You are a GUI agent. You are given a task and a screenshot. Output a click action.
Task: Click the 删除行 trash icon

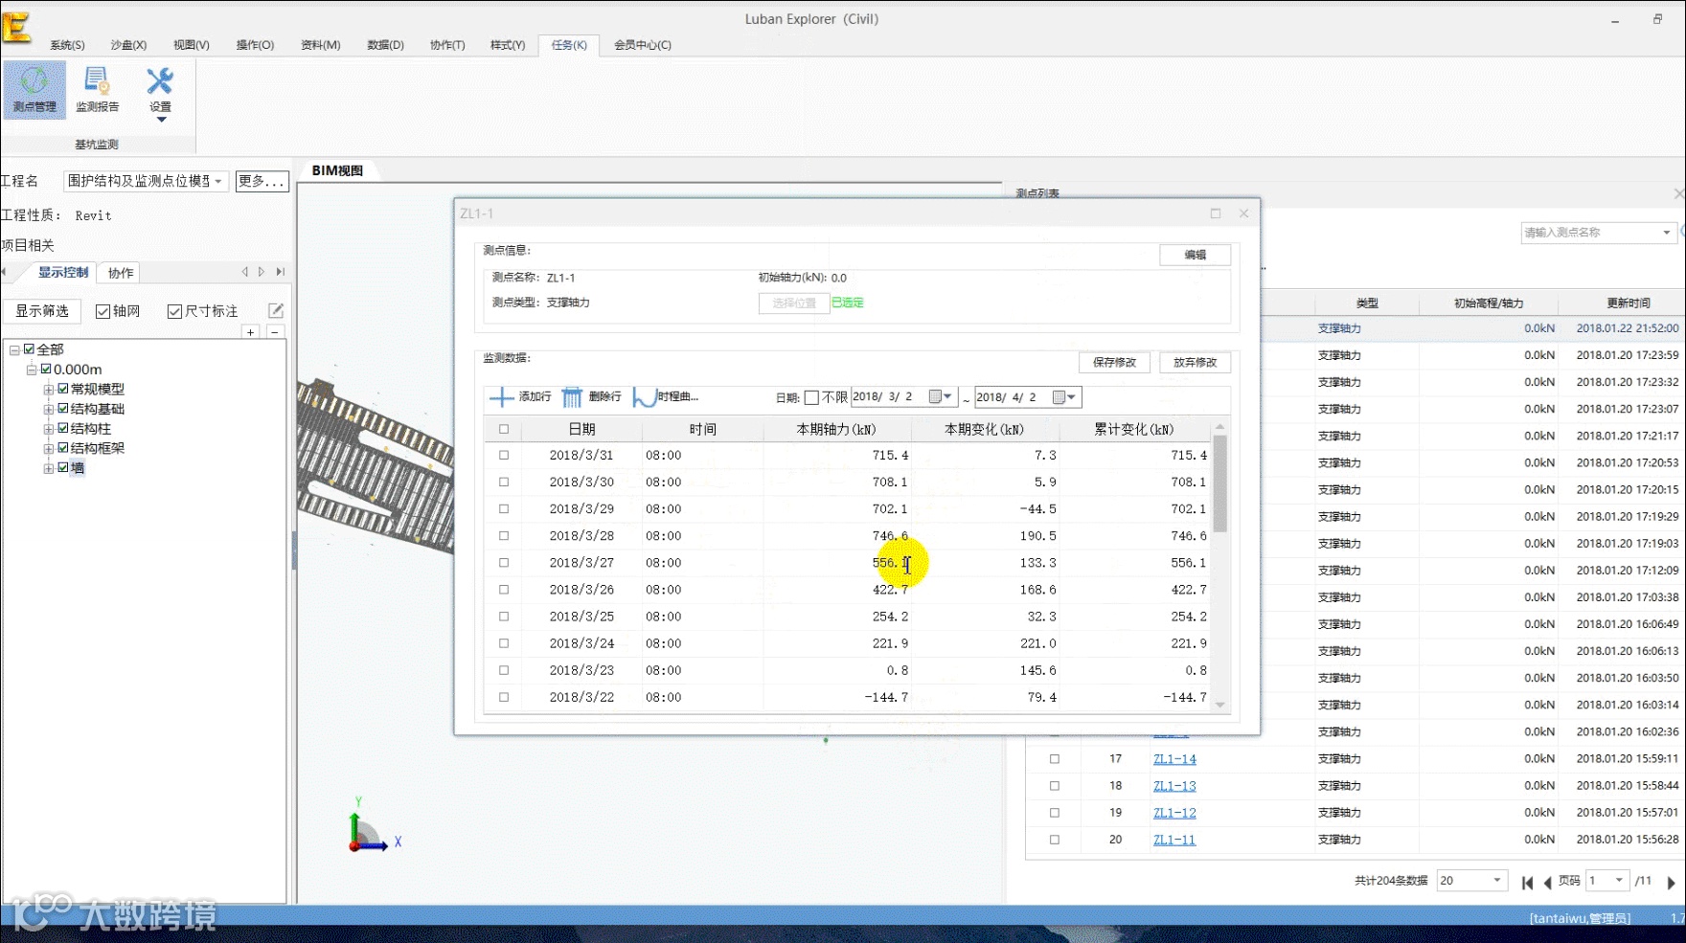coord(572,397)
